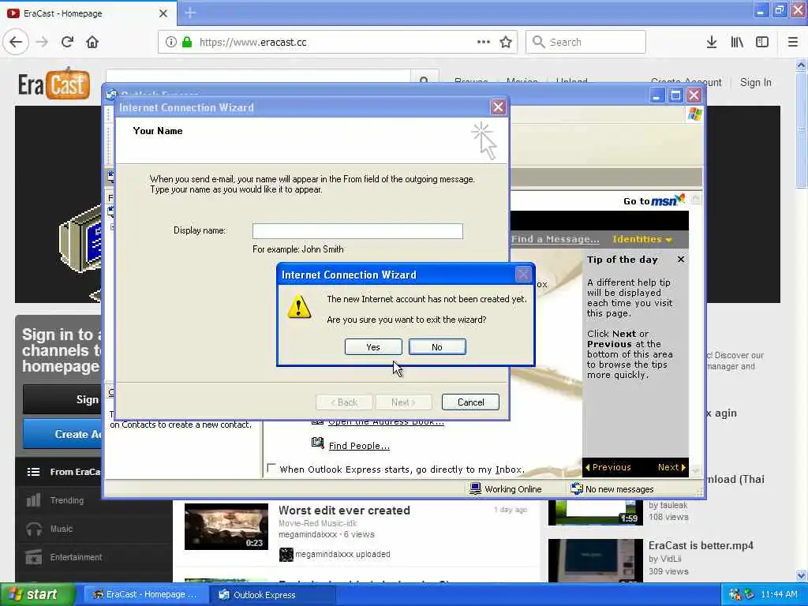This screenshot has height=606, width=808.
Task: Click Firefox reload page icon
Action: [68, 43]
